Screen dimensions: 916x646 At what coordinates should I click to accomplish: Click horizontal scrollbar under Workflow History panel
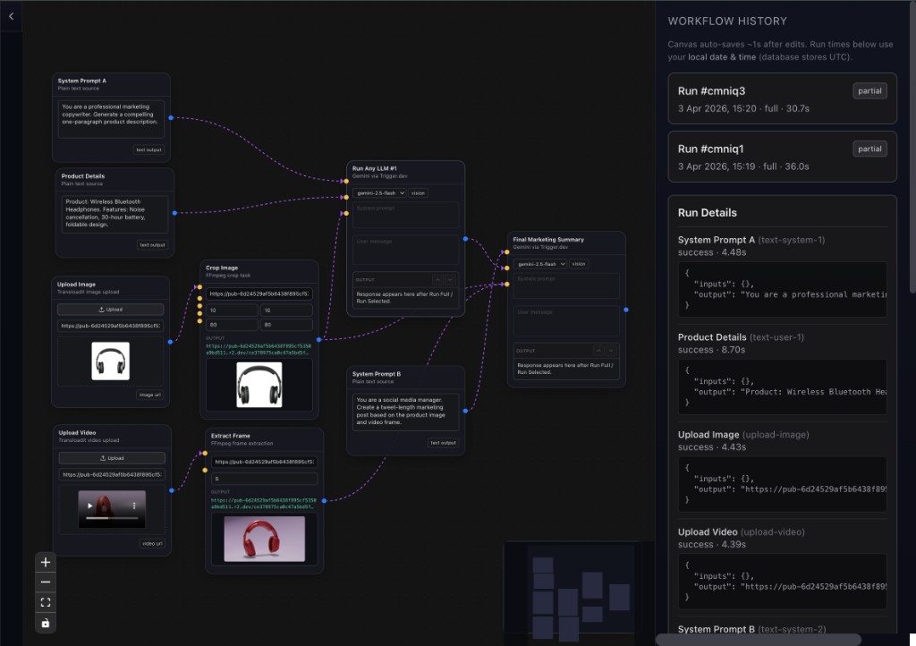(x=759, y=640)
